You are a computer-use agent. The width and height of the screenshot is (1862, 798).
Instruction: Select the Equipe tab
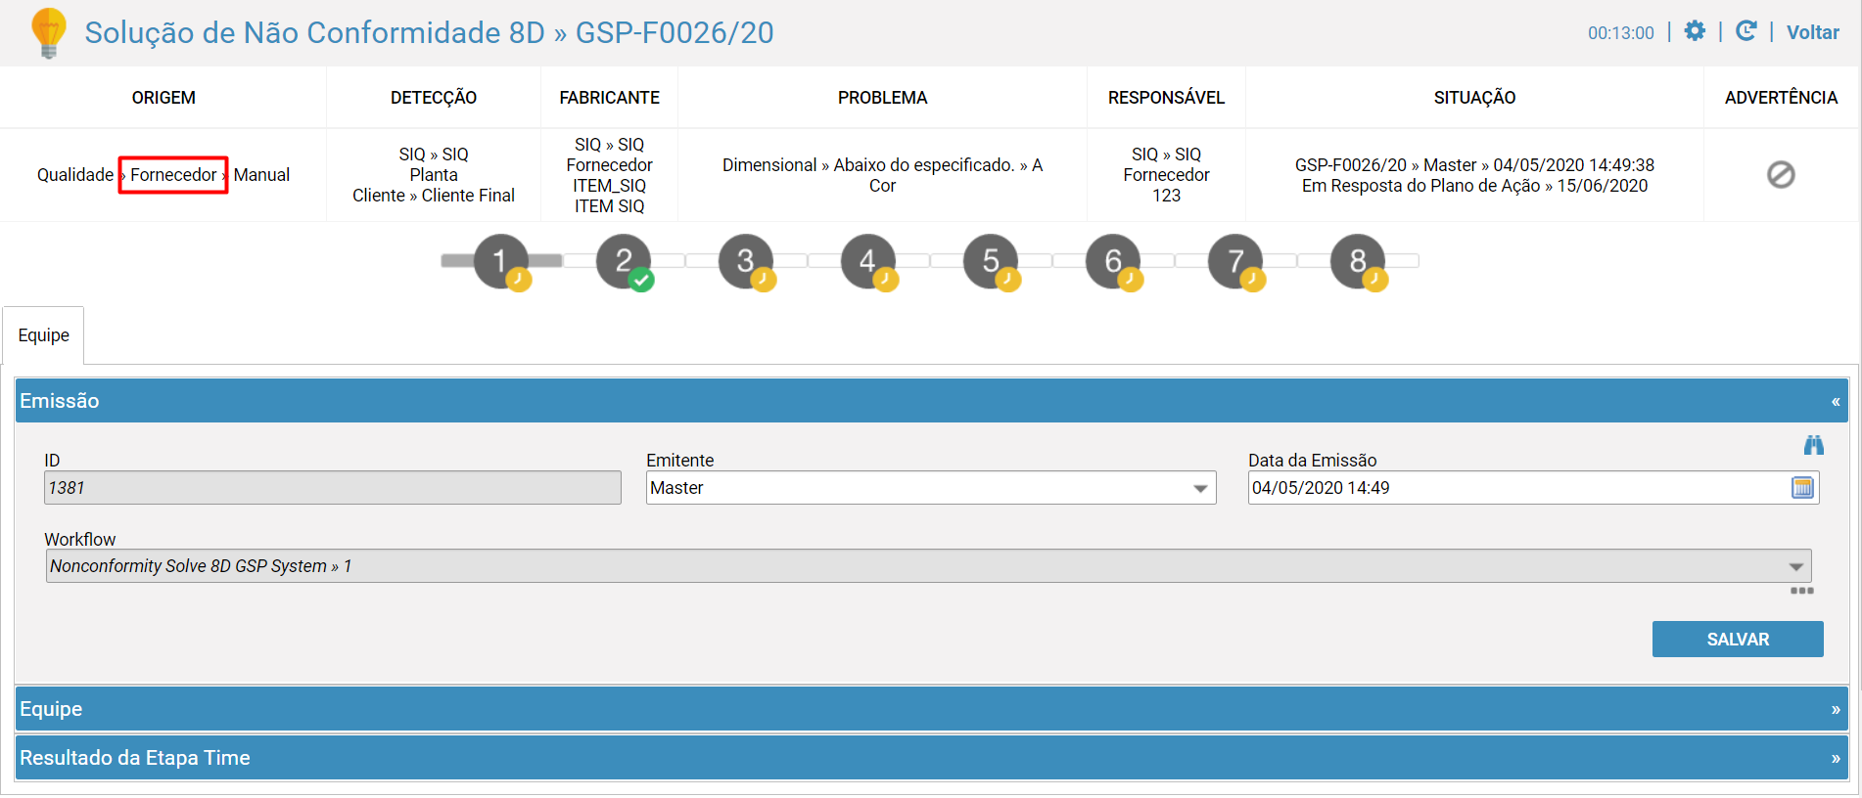43,335
